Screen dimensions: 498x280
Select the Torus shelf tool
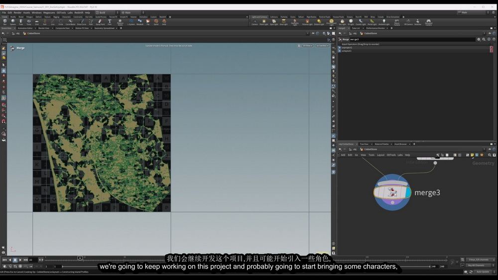coord(29,22)
